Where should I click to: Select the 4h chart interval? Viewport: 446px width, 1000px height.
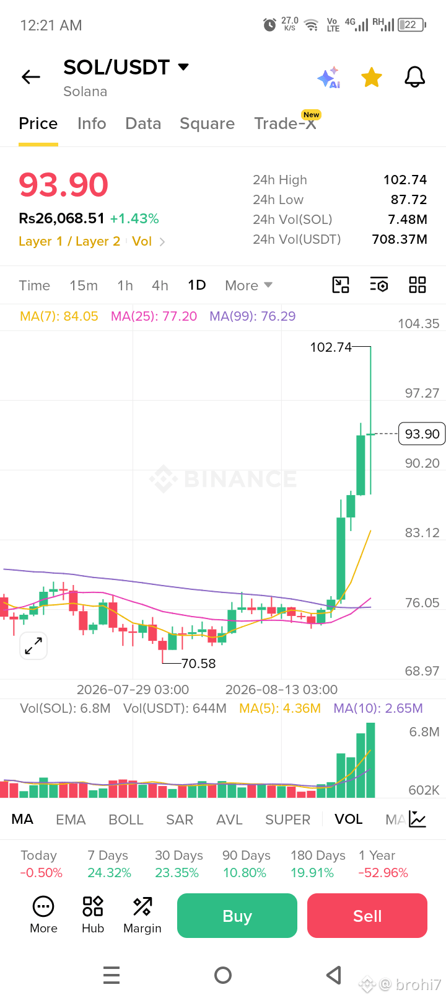(x=160, y=285)
